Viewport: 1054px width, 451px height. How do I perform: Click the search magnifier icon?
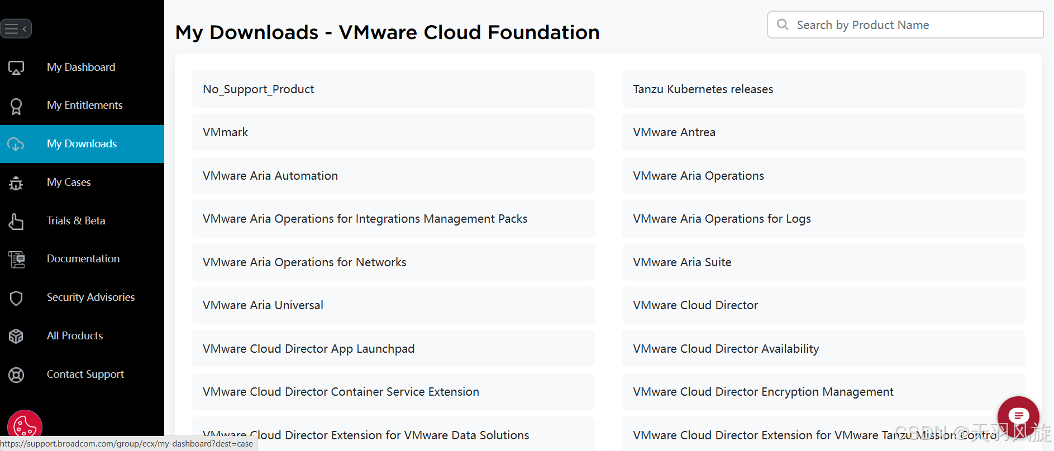[783, 25]
